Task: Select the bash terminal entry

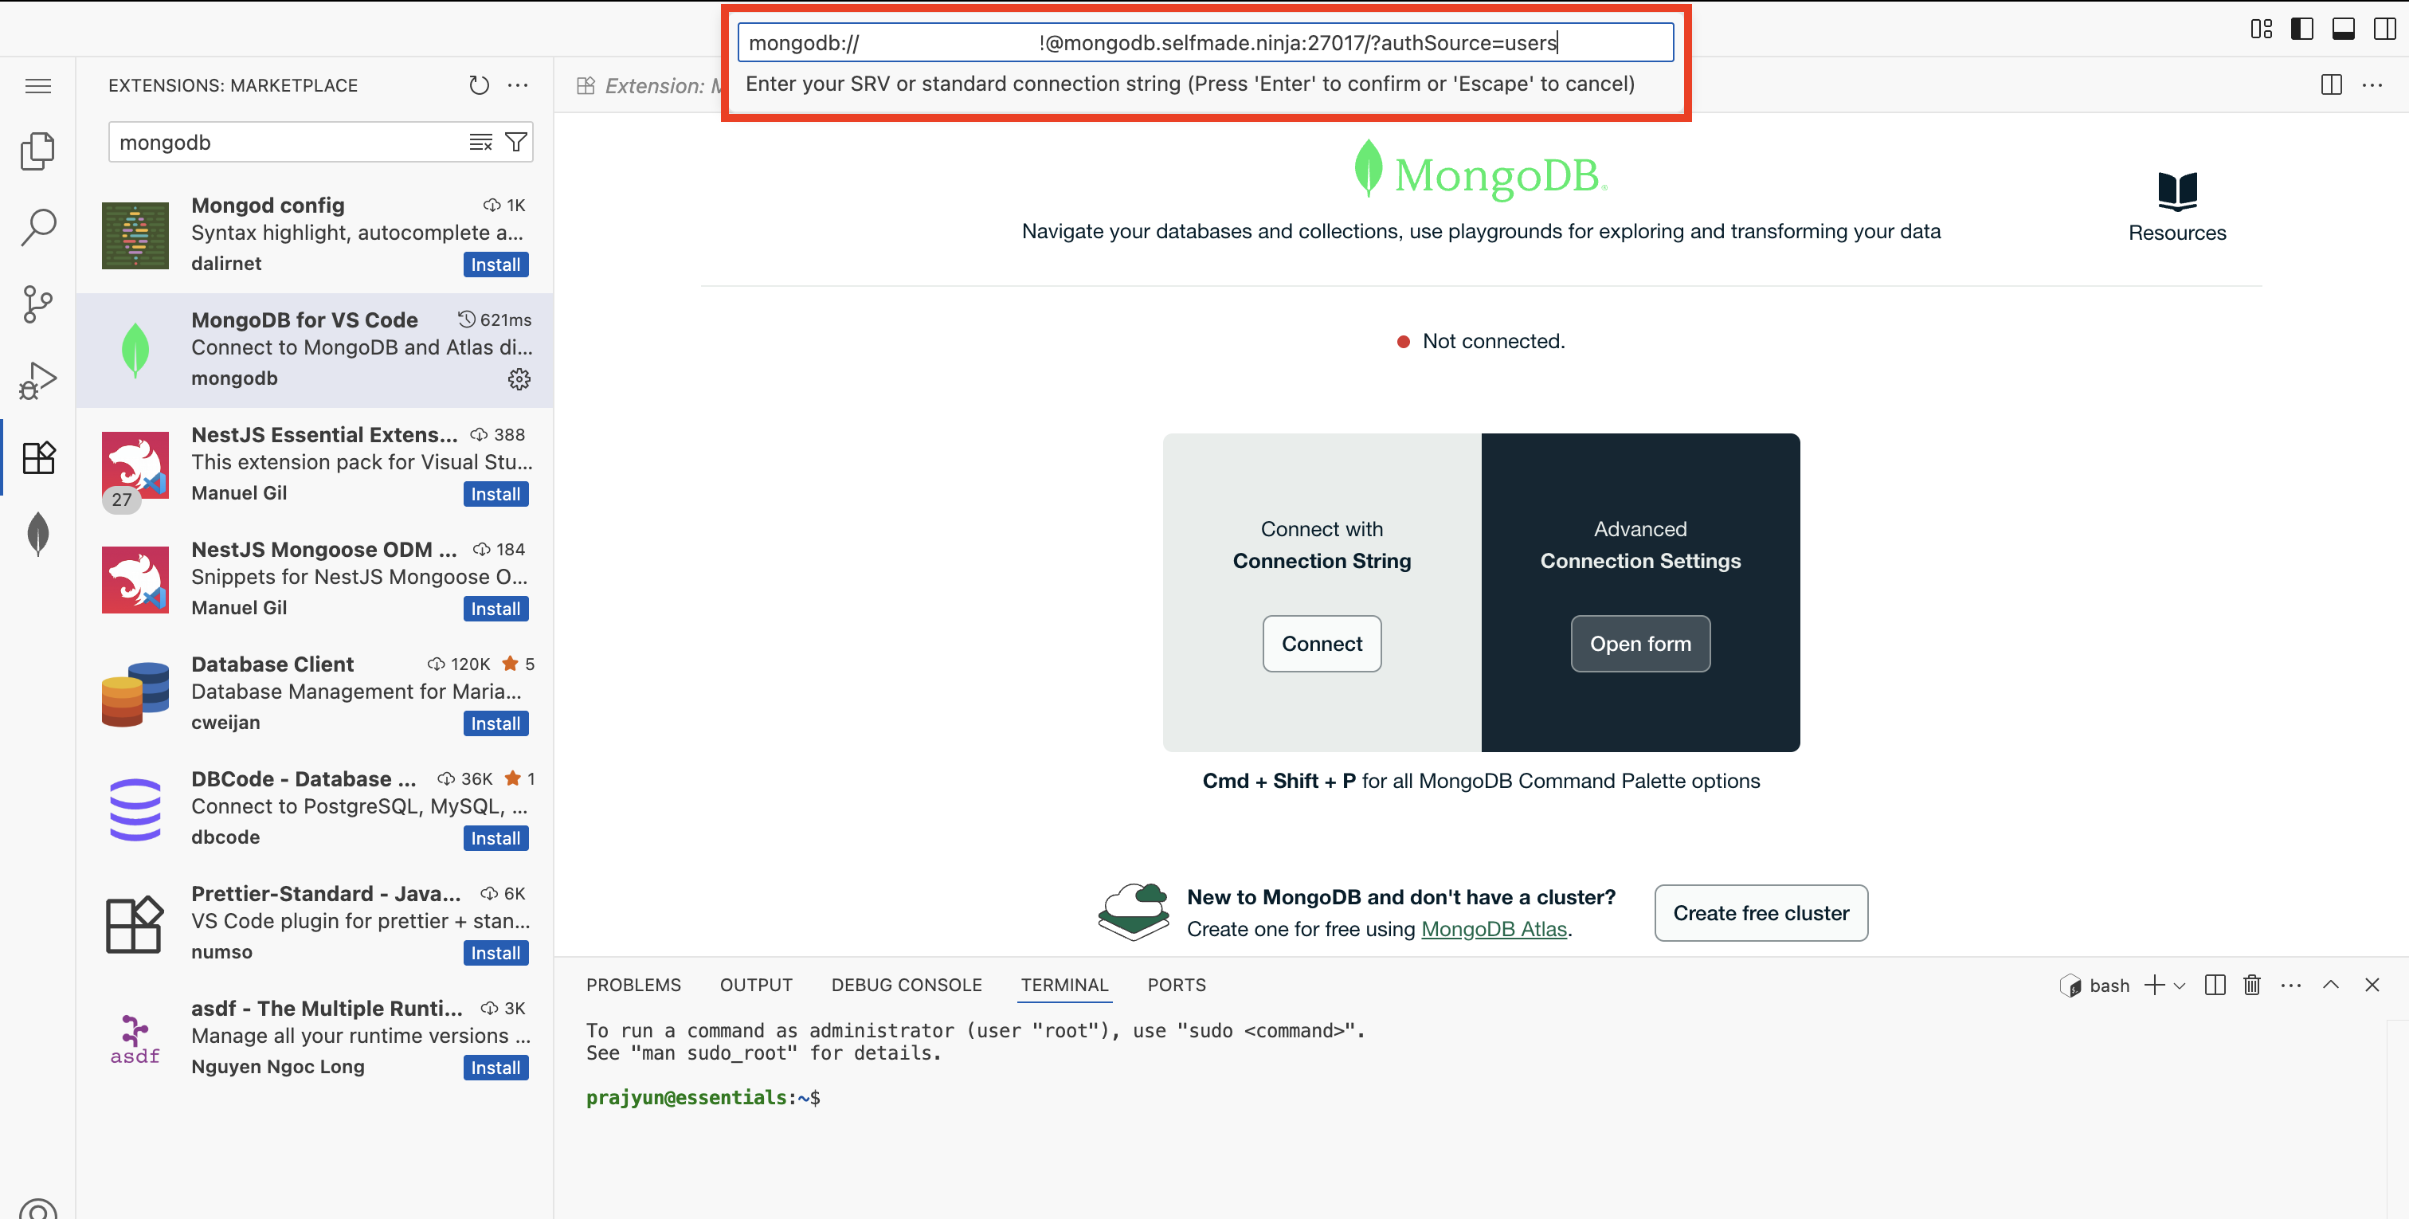Action: (2095, 986)
